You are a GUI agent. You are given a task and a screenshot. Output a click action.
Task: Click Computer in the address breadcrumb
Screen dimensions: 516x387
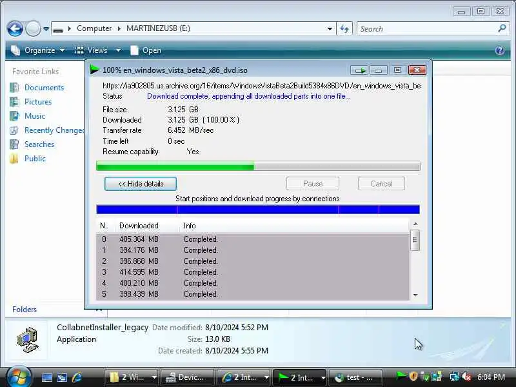pyautogui.click(x=94, y=28)
